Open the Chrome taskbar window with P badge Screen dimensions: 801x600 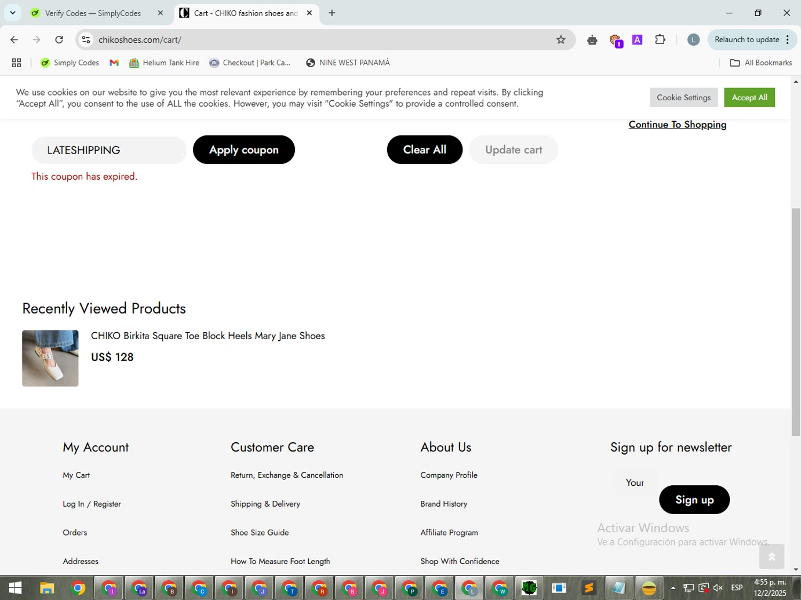click(410, 588)
